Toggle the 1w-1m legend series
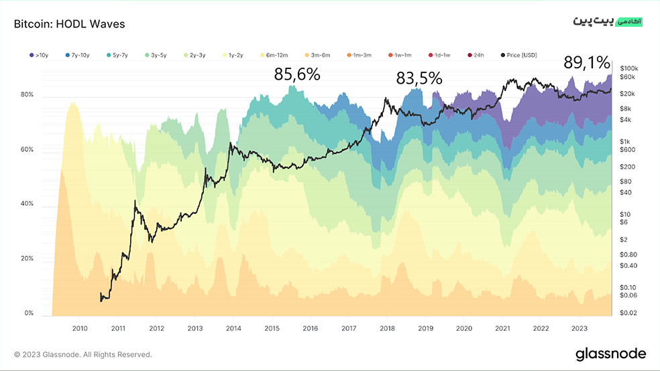 tap(400, 55)
